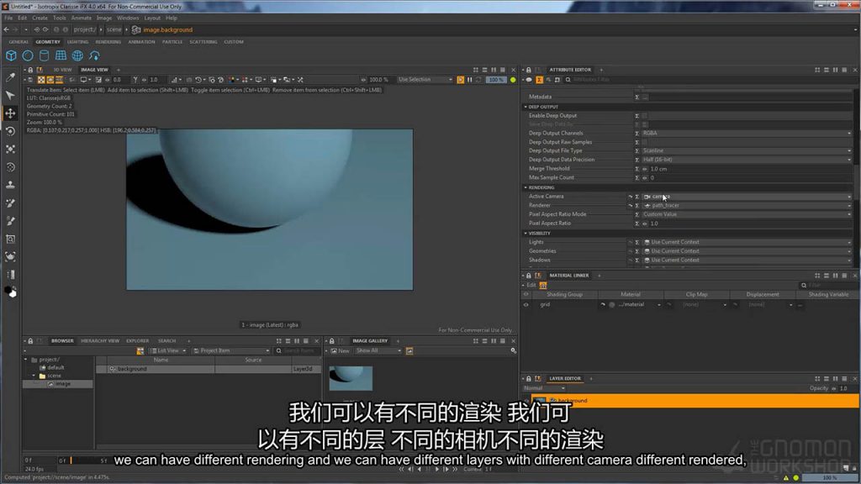Click New button in Image Gallery

(341, 350)
